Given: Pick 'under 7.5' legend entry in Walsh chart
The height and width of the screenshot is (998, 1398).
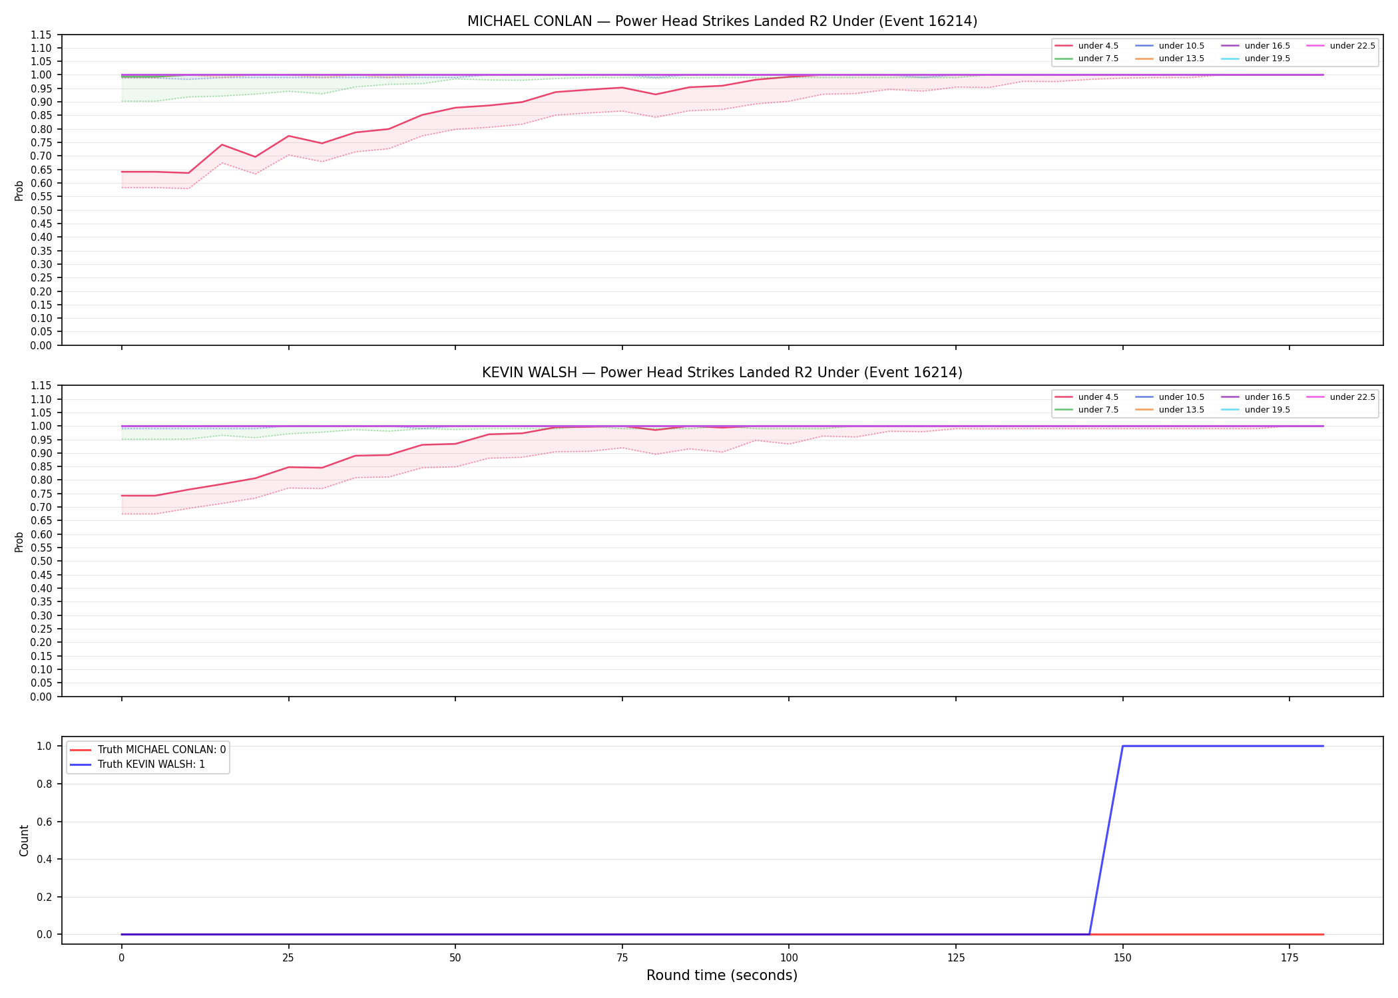Looking at the screenshot, I should pyautogui.click(x=1088, y=410).
